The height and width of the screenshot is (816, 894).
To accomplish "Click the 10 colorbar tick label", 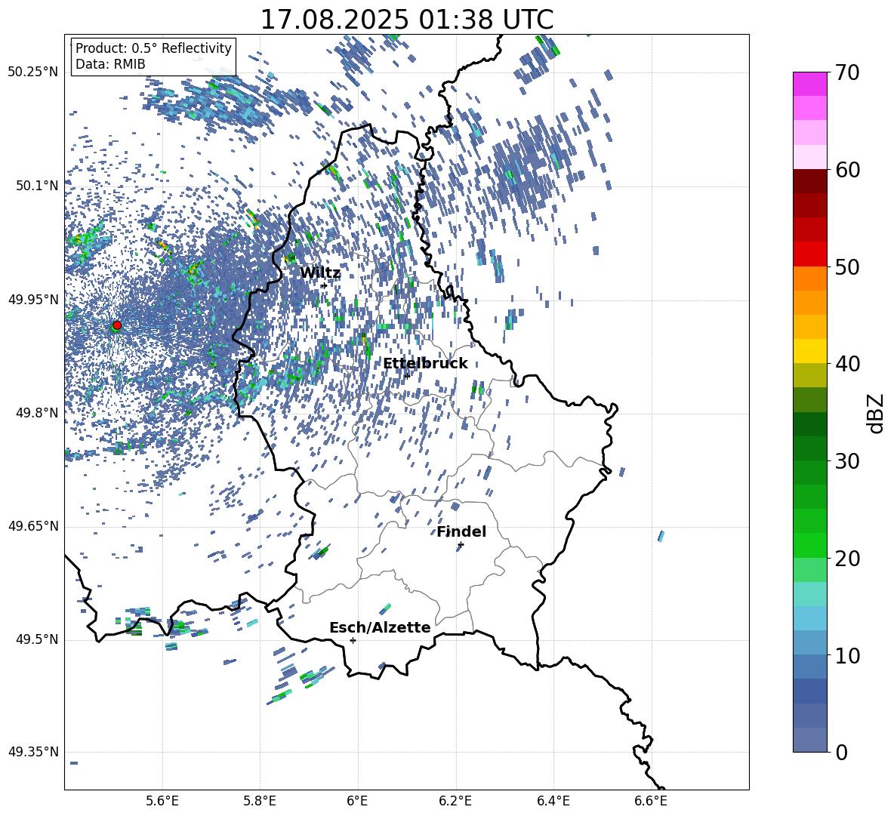I will tap(847, 655).
